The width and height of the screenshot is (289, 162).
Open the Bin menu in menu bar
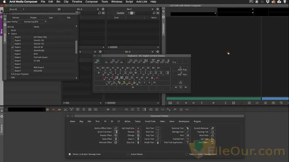coord(59,2)
